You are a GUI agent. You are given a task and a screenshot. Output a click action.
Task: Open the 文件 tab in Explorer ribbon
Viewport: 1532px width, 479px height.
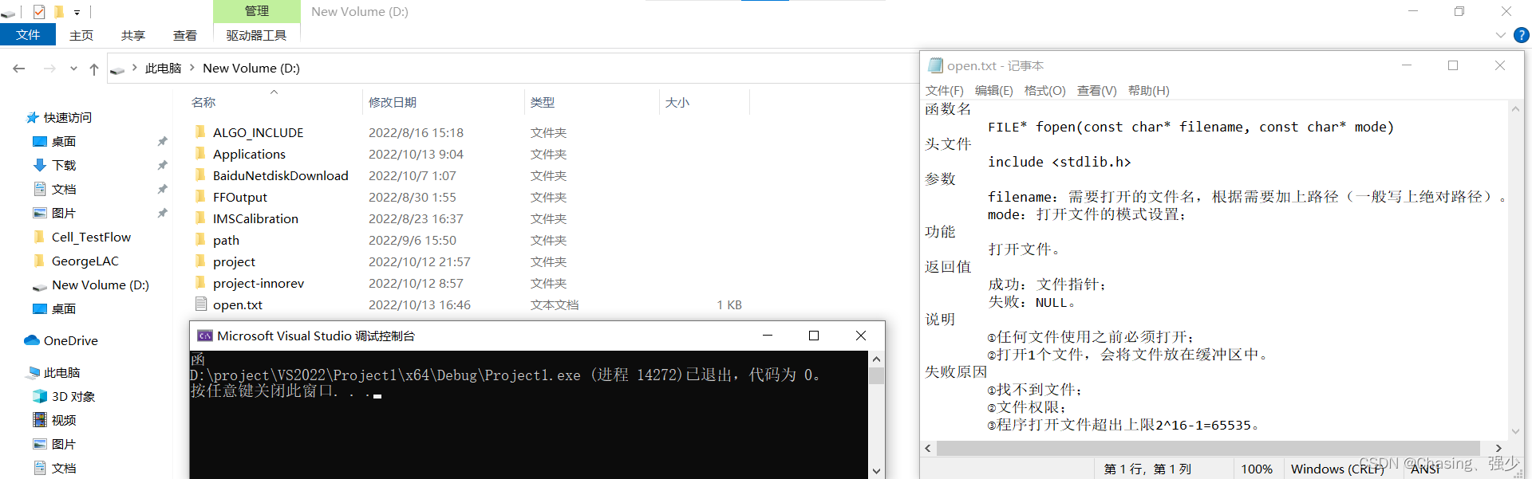[x=28, y=35]
